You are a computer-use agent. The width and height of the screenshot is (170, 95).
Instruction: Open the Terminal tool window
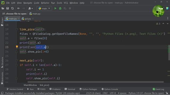click(70, 89)
